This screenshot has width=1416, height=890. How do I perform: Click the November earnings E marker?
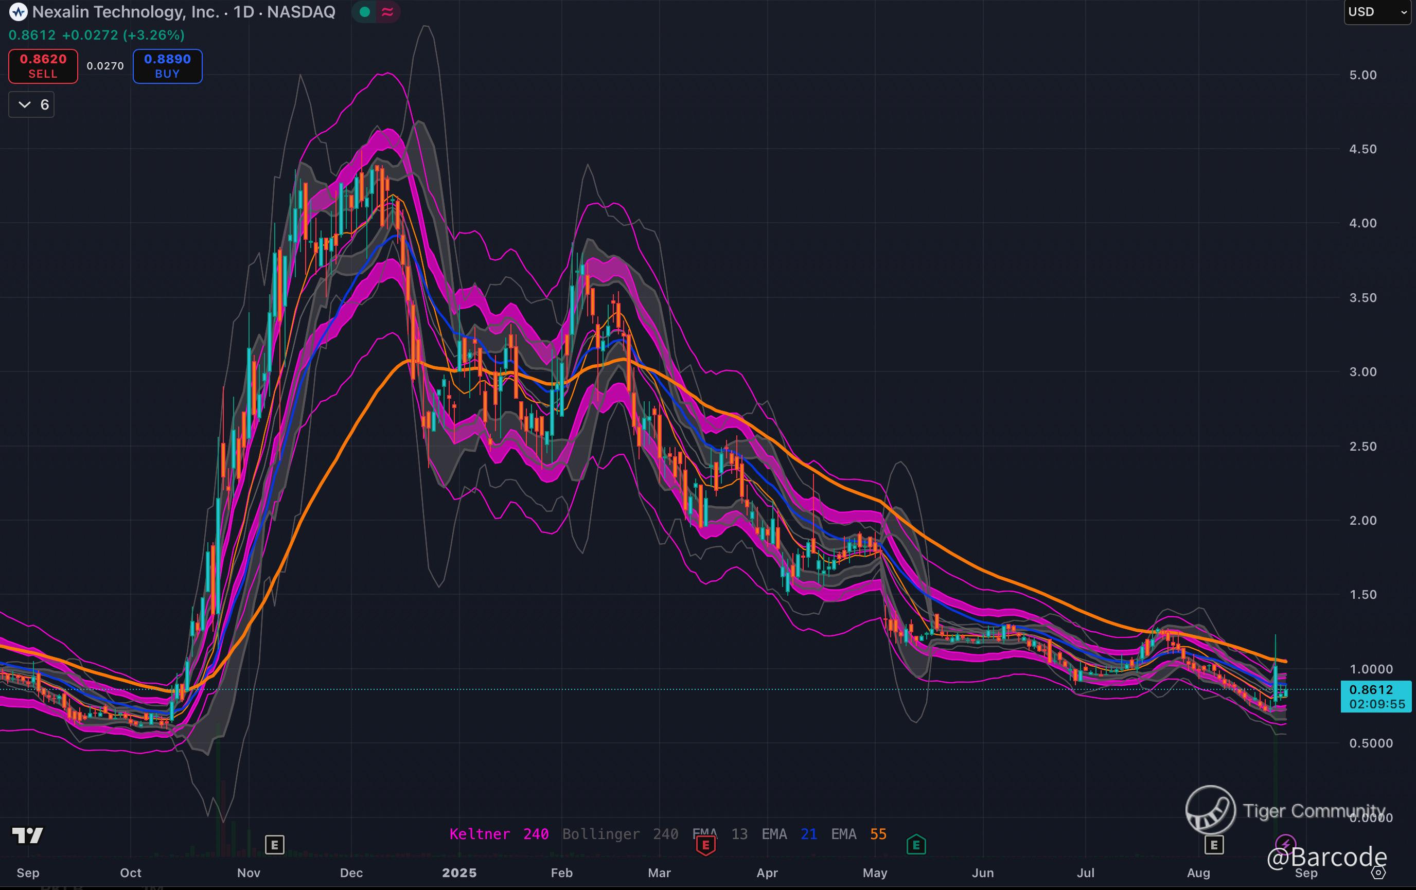[x=275, y=845]
